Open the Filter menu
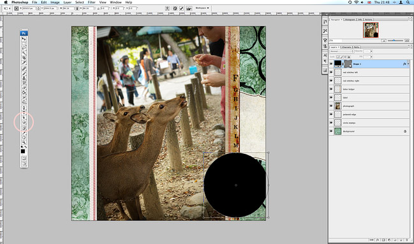414x244 pixels. tap(92, 3)
